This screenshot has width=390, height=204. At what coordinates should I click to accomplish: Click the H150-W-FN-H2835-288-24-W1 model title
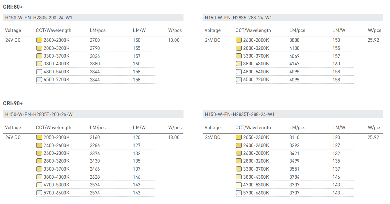(x=238, y=18)
